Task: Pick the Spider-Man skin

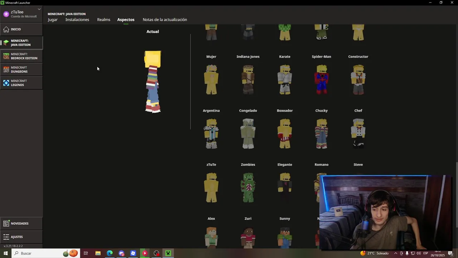Action: pos(321,80)
